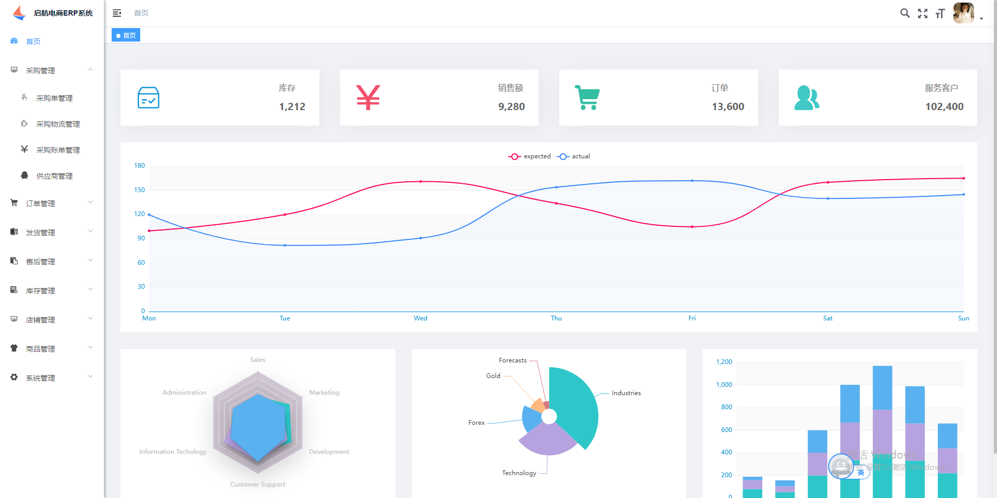Click the 库存 inventory box icon
This screenshot has height=498, width=997.
(149, 98)
